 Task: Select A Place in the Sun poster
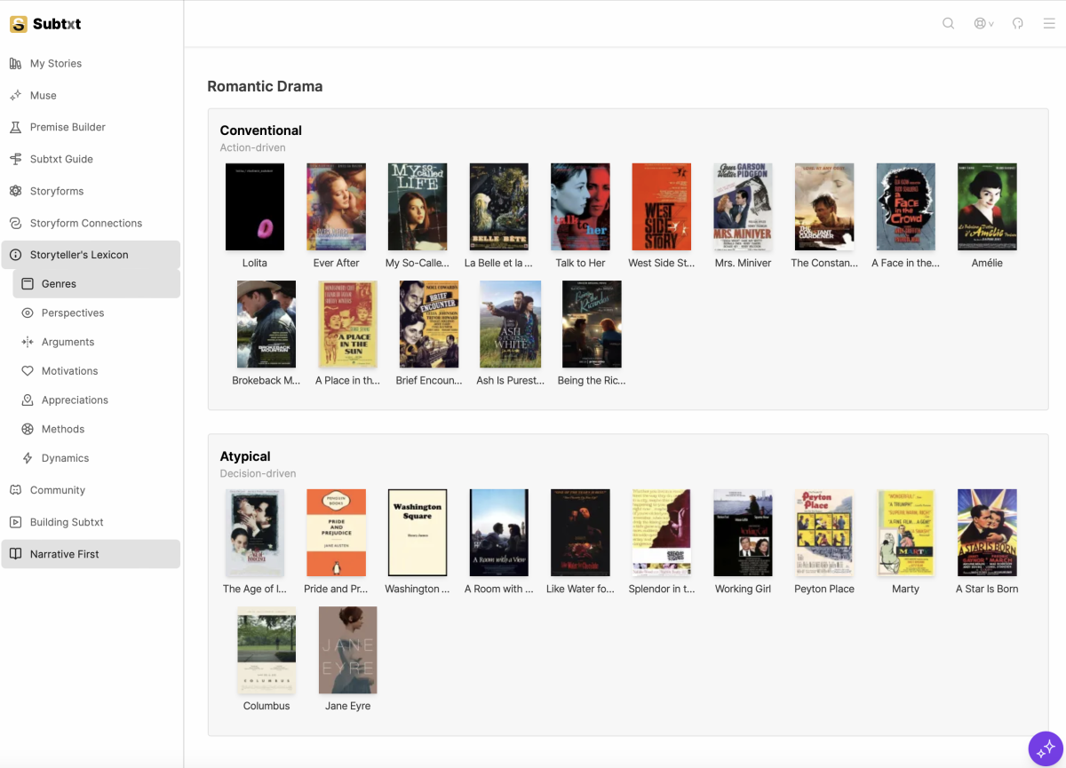pyautogui.click(x=348, y=324)
